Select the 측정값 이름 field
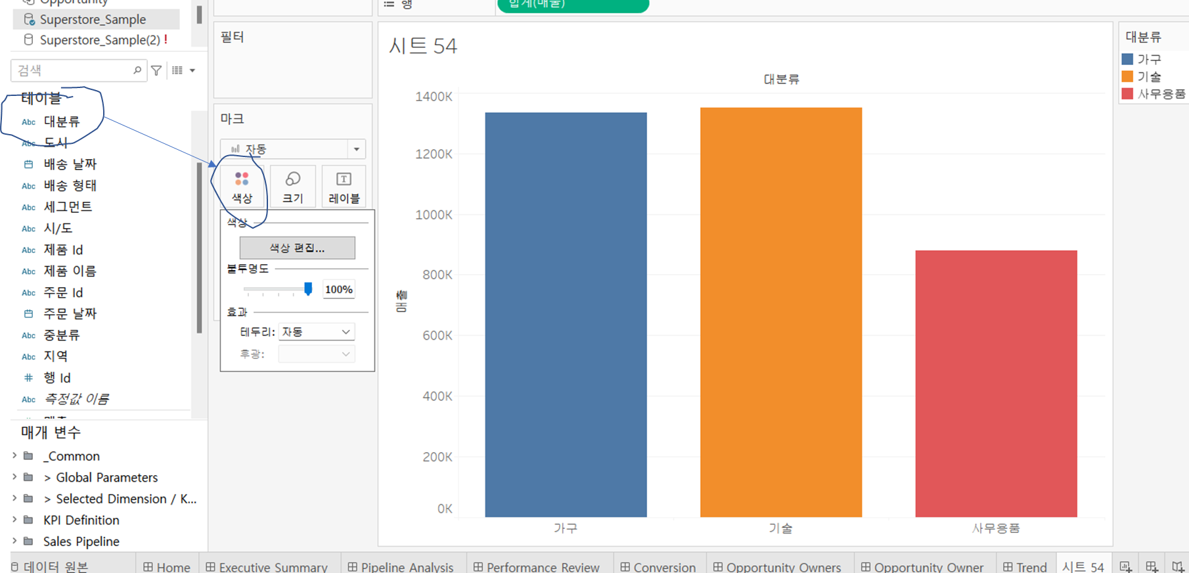This screenshot has height=573, width=1189. [76, 399]
